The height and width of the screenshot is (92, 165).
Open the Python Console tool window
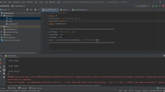(x=36, y=88)
